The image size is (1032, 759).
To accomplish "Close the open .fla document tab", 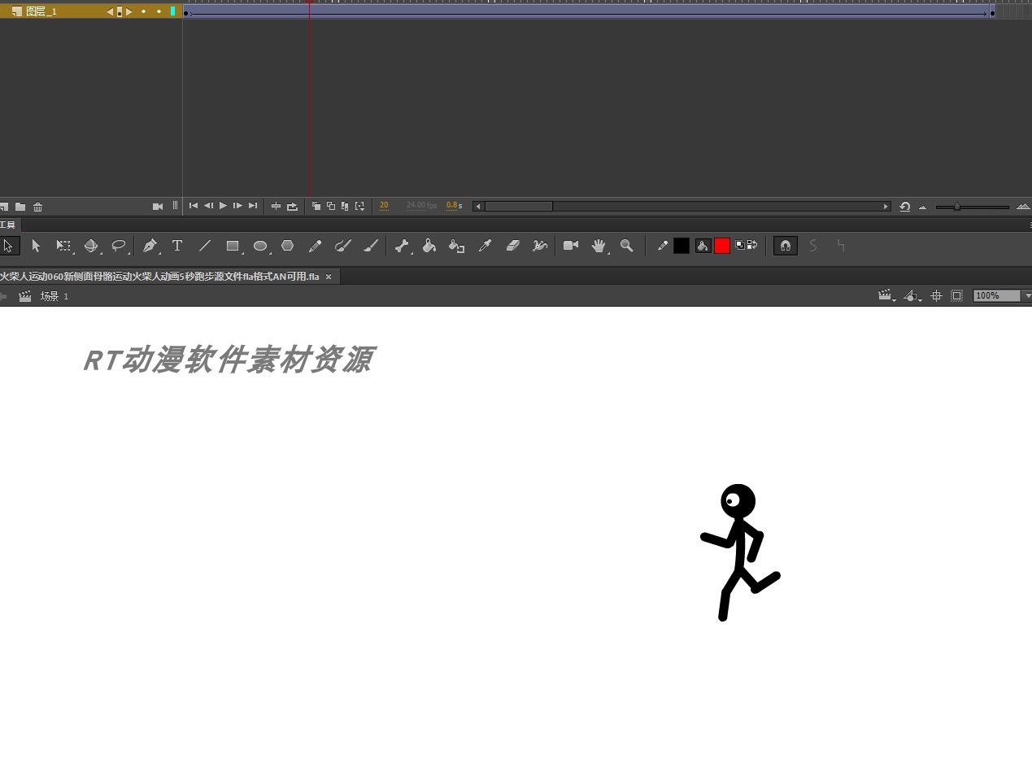I will pyautogui.click(x=329, y=277).
